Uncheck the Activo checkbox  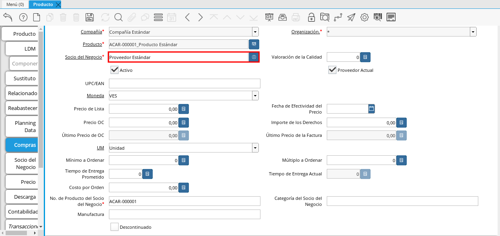(115, 70)
